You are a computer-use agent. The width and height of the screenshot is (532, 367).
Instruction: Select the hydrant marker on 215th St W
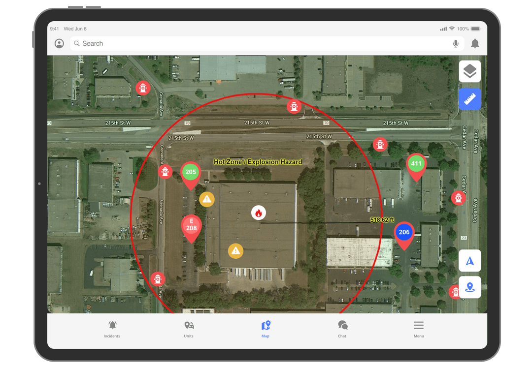(x=294, y=106)
